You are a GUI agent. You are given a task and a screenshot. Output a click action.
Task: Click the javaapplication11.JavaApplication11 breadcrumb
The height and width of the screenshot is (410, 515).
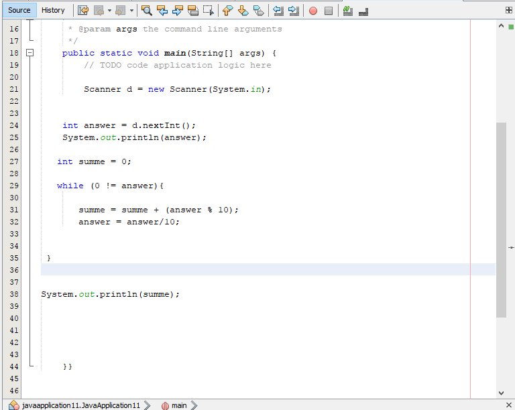(x=80, y=405)
